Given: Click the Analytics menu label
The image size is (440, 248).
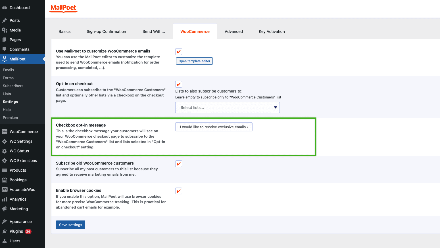Looking at the screenshot, I should coord(18,199).
